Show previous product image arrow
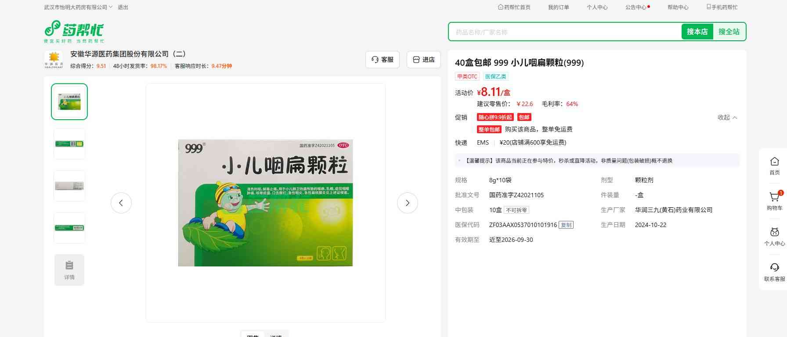 point(121,203)
